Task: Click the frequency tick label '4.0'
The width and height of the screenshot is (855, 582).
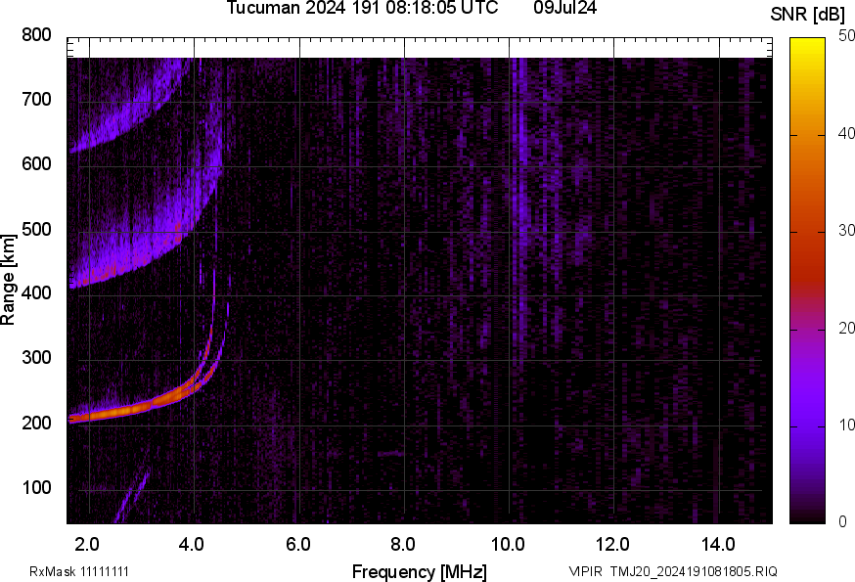Action: coord(192,544)
